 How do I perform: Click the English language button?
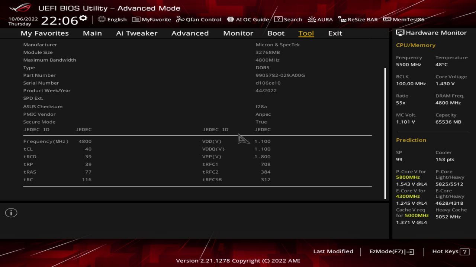112,19
